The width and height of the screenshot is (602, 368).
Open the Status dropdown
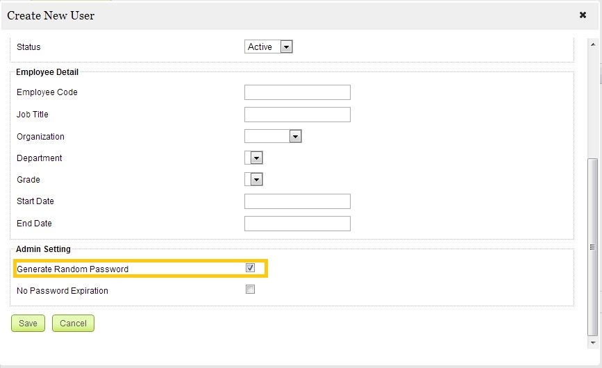tap(286, 47)
